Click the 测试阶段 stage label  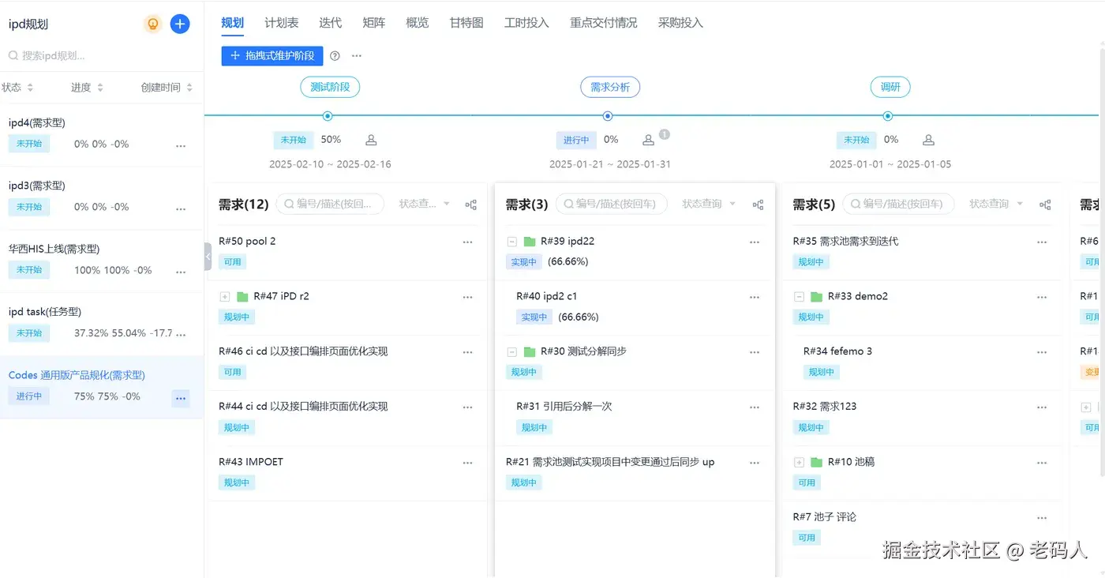(330, 87)
